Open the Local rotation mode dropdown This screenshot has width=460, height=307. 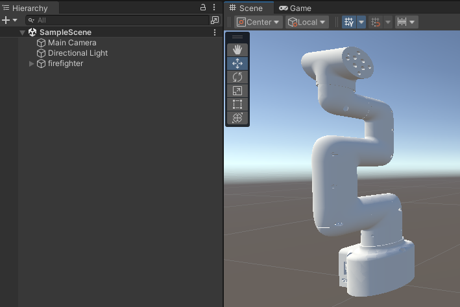click(x=307, y=22)
